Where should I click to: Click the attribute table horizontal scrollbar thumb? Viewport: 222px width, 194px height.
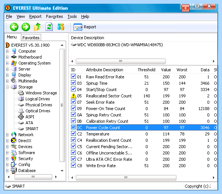click(x=126, y=178)
